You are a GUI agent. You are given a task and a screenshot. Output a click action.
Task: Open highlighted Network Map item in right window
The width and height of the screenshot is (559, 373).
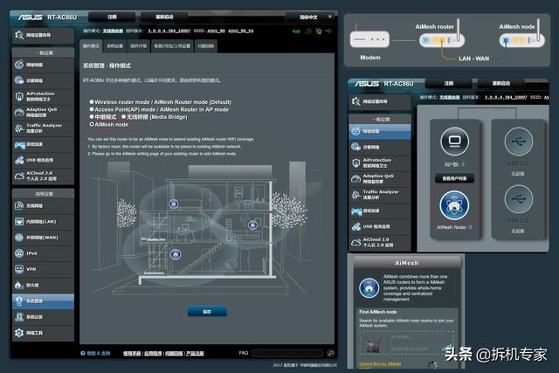[379, 131]
